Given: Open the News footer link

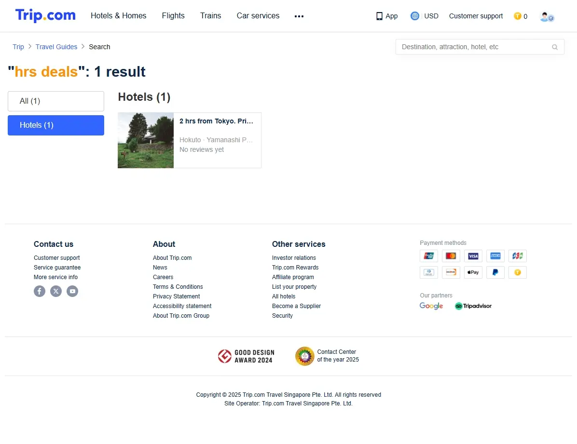Looking at the screenshot, I should pos(160,268).
